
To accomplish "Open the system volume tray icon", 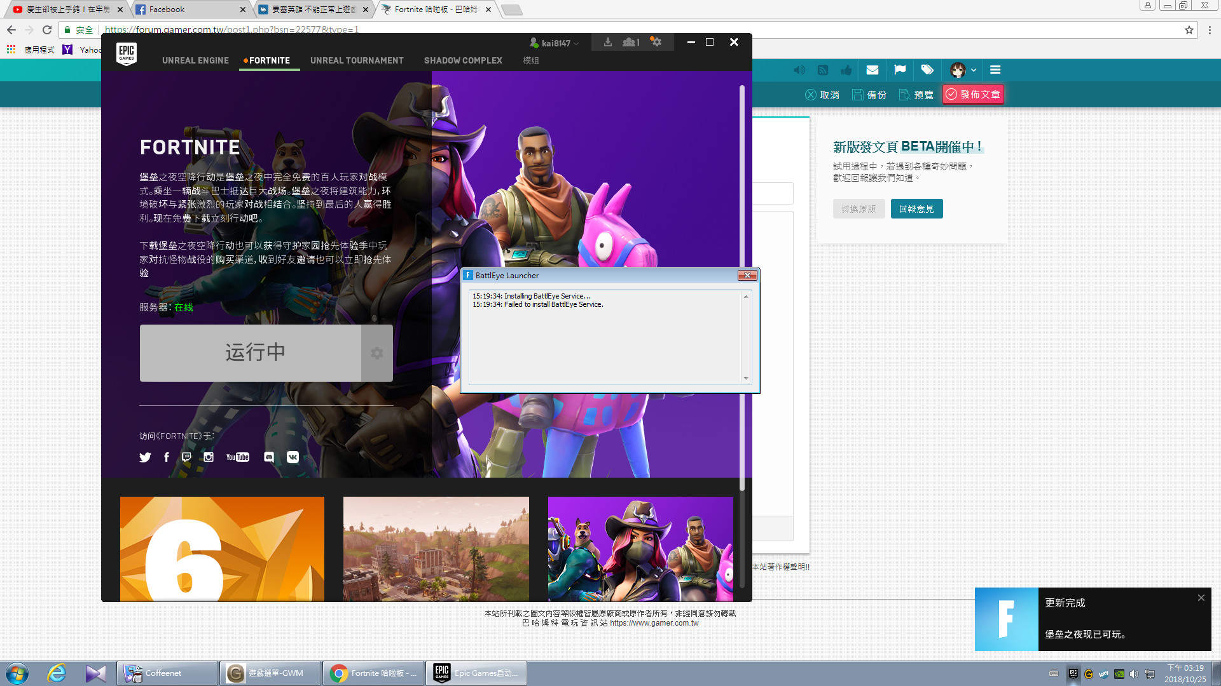I will pos(1134,674).
